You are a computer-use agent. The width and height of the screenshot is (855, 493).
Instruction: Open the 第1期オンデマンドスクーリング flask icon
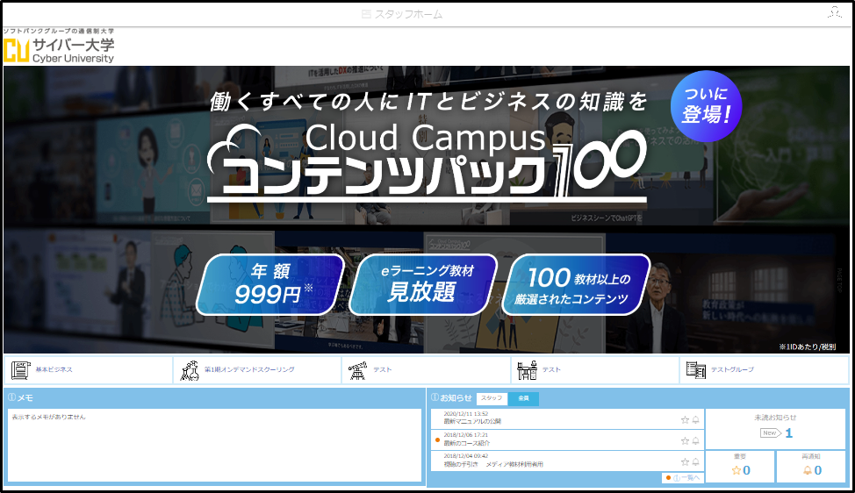[x=190, y=370]
